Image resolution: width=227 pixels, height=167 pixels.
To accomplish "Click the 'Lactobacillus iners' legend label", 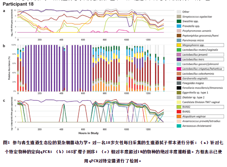I will (193, 59).
